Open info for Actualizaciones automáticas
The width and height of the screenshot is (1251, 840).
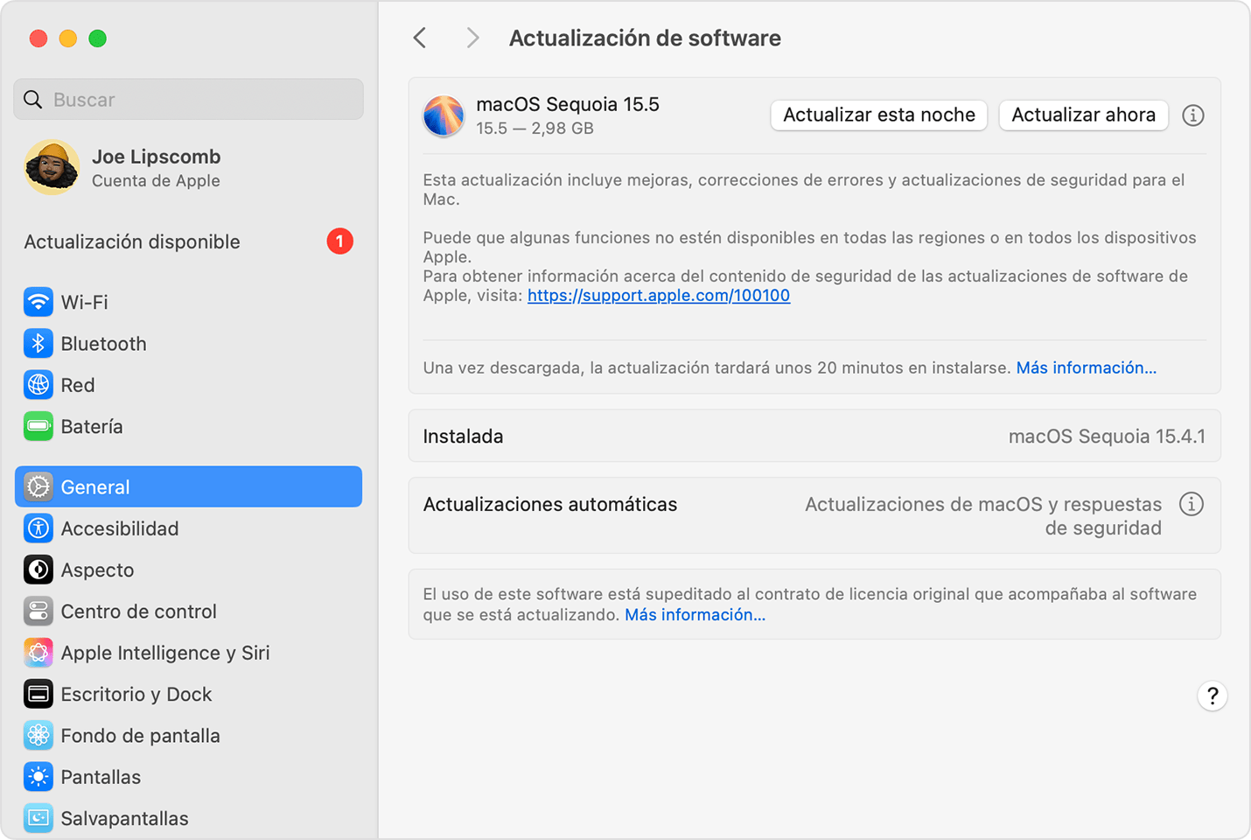pyautogui.click(x=1191, y=504)
